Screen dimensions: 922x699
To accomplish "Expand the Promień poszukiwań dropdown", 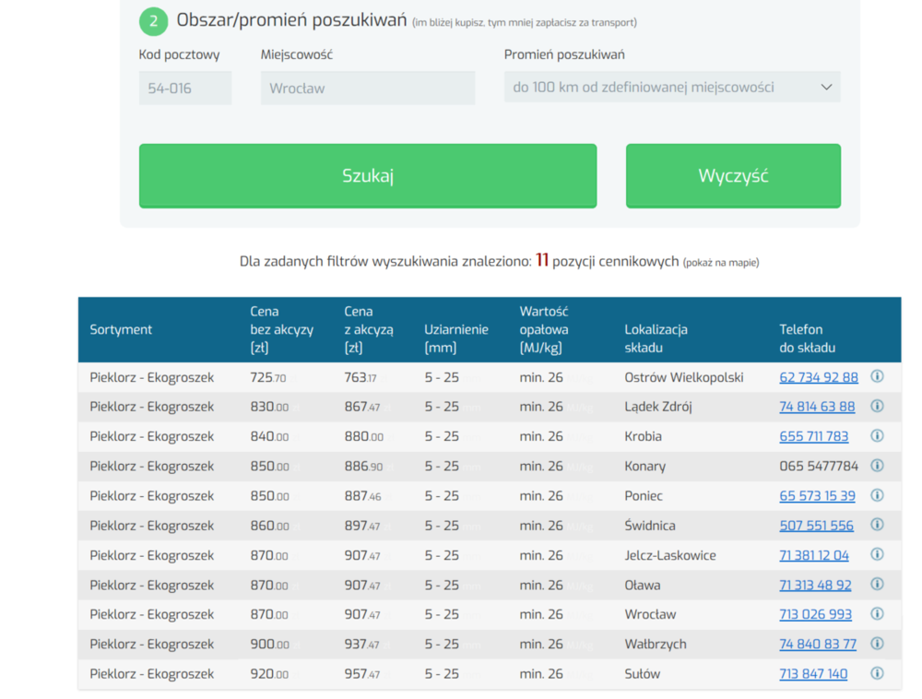I will tap(672, 88).
